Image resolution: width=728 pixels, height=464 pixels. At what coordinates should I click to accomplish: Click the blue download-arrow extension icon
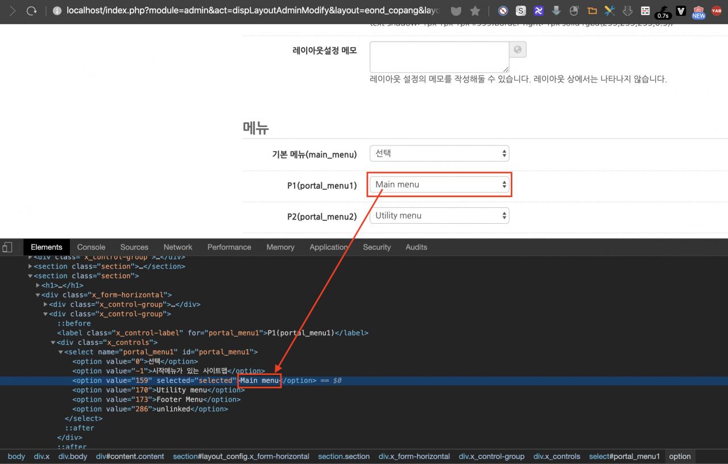click(556, 10)
